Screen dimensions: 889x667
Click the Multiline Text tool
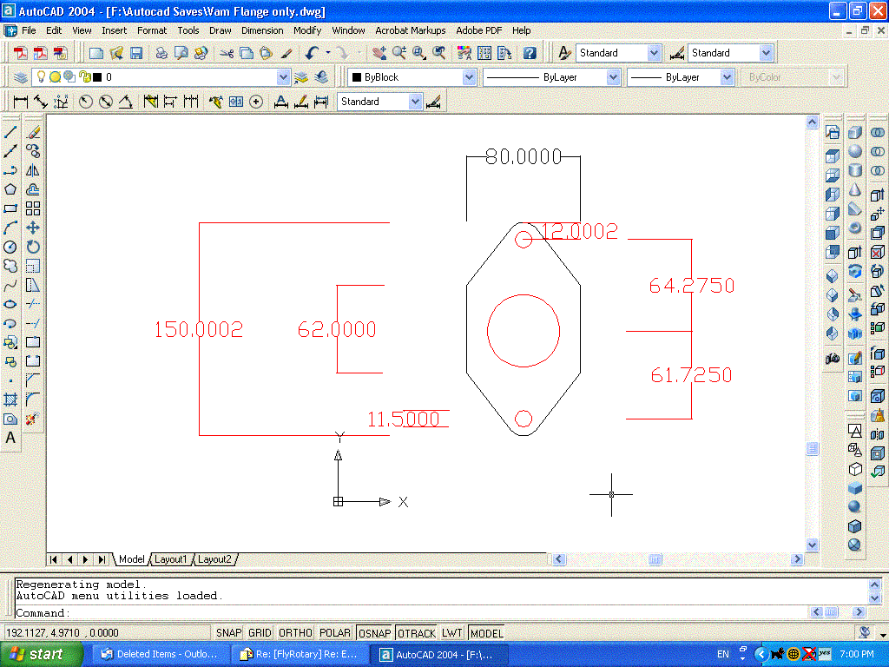click(11, 438)
